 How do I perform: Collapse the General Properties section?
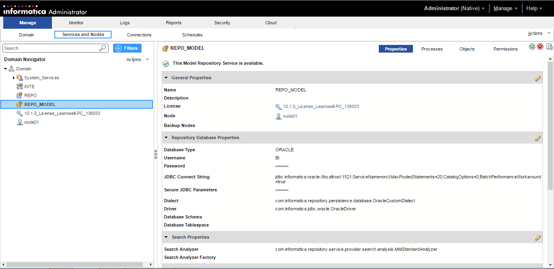(166, 78)
